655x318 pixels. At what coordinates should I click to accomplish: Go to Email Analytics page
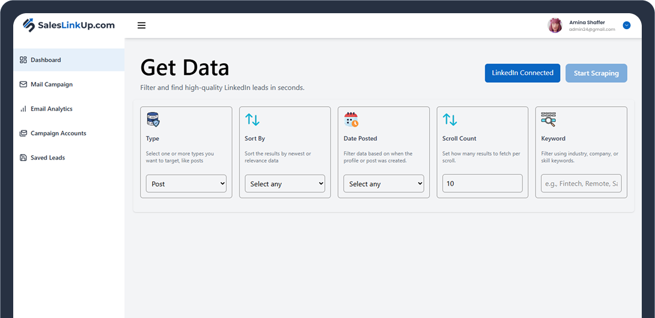click(x=51, y=109)
